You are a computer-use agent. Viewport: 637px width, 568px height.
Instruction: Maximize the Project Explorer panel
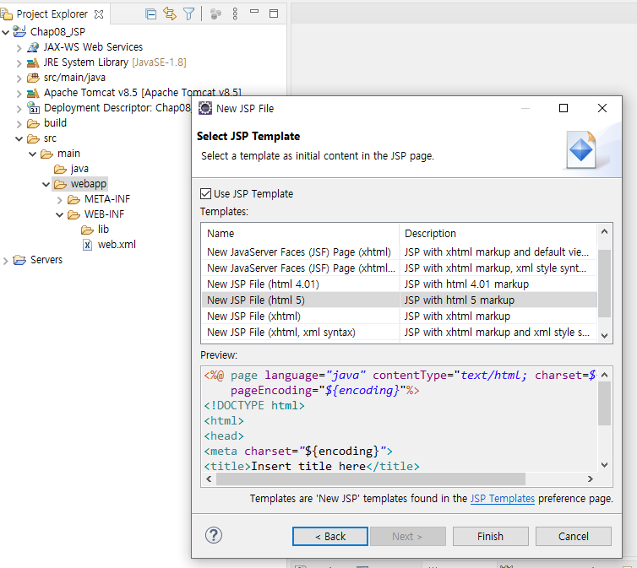click(x=274, y=14)
